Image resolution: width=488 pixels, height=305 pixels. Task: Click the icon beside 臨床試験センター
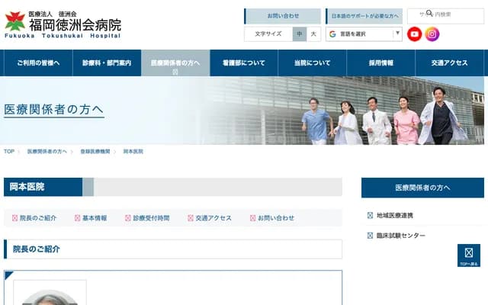point(370,236)
